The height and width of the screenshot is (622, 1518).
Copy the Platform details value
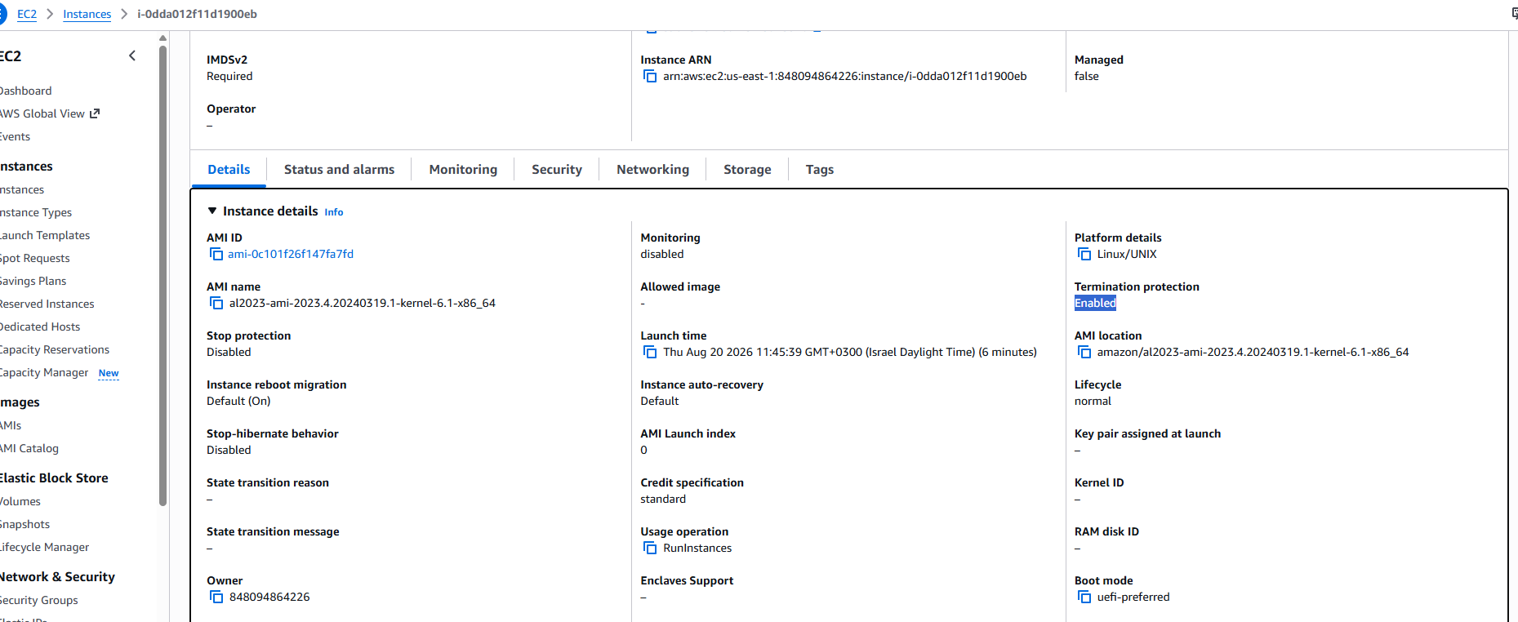pos(1084,254)
